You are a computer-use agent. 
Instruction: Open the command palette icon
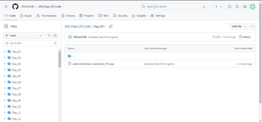click(204, 7)
